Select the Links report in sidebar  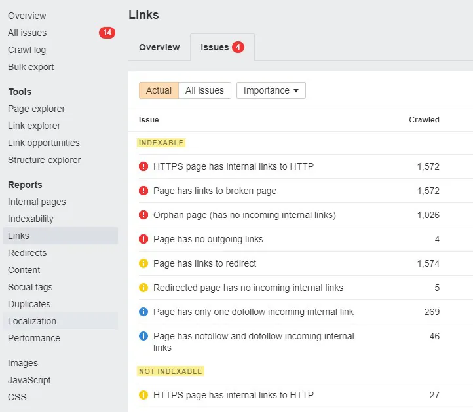(x=60, y=236)
